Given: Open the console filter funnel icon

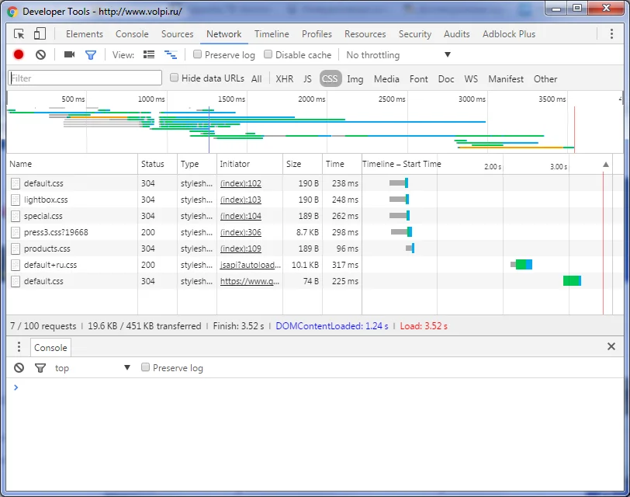Looking at the screenshot, I should 40,367.
